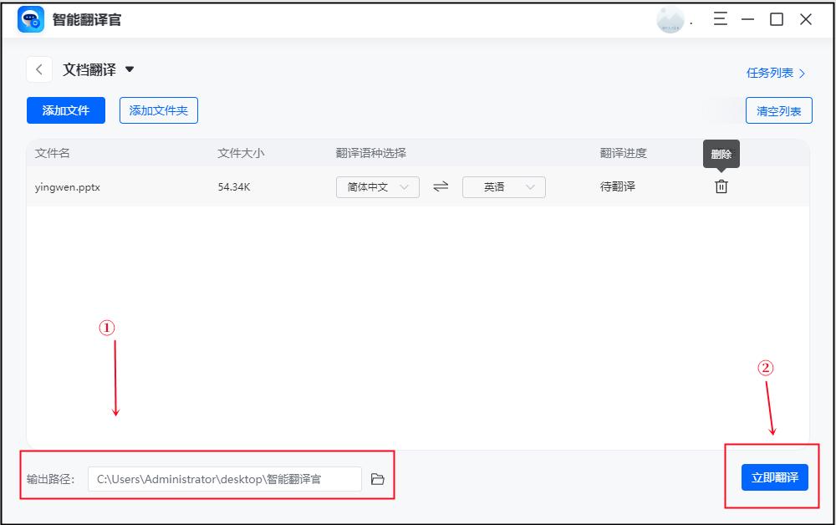Clear the queue with 清空列表
Screen dimensions: 836x525
[x=778, y=110]
